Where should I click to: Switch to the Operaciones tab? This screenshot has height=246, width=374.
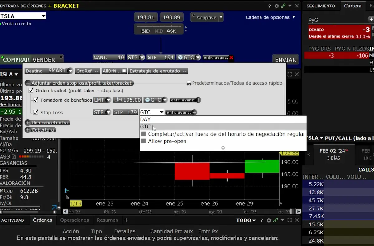pyautogui.click(x=74, y=220)
